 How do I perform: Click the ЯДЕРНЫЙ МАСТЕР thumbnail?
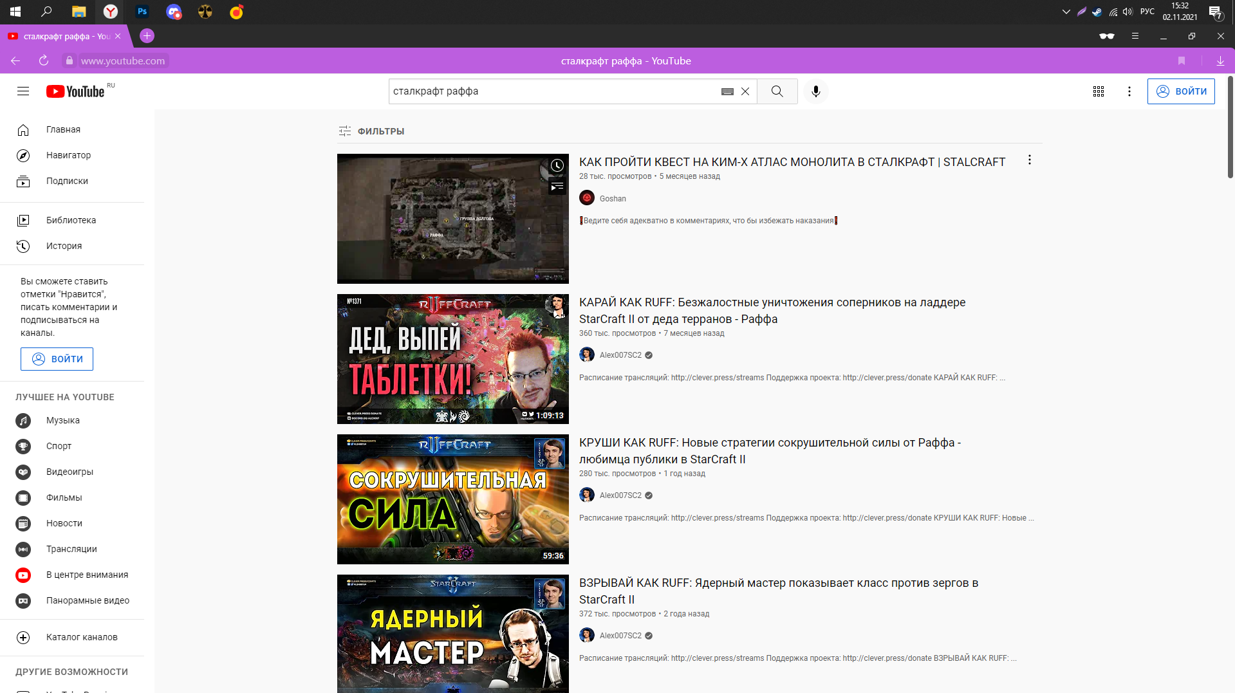pyautogui.click(x=453, y=634)
